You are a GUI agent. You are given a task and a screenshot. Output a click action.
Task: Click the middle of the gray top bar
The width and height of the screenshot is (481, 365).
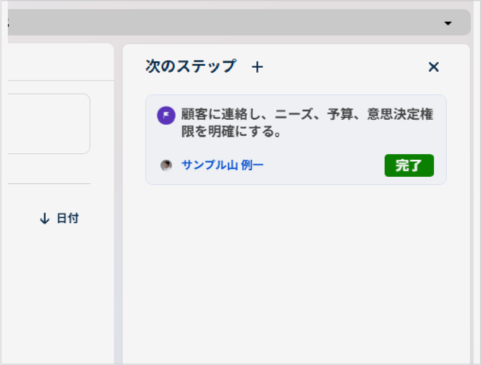[231, 23]
